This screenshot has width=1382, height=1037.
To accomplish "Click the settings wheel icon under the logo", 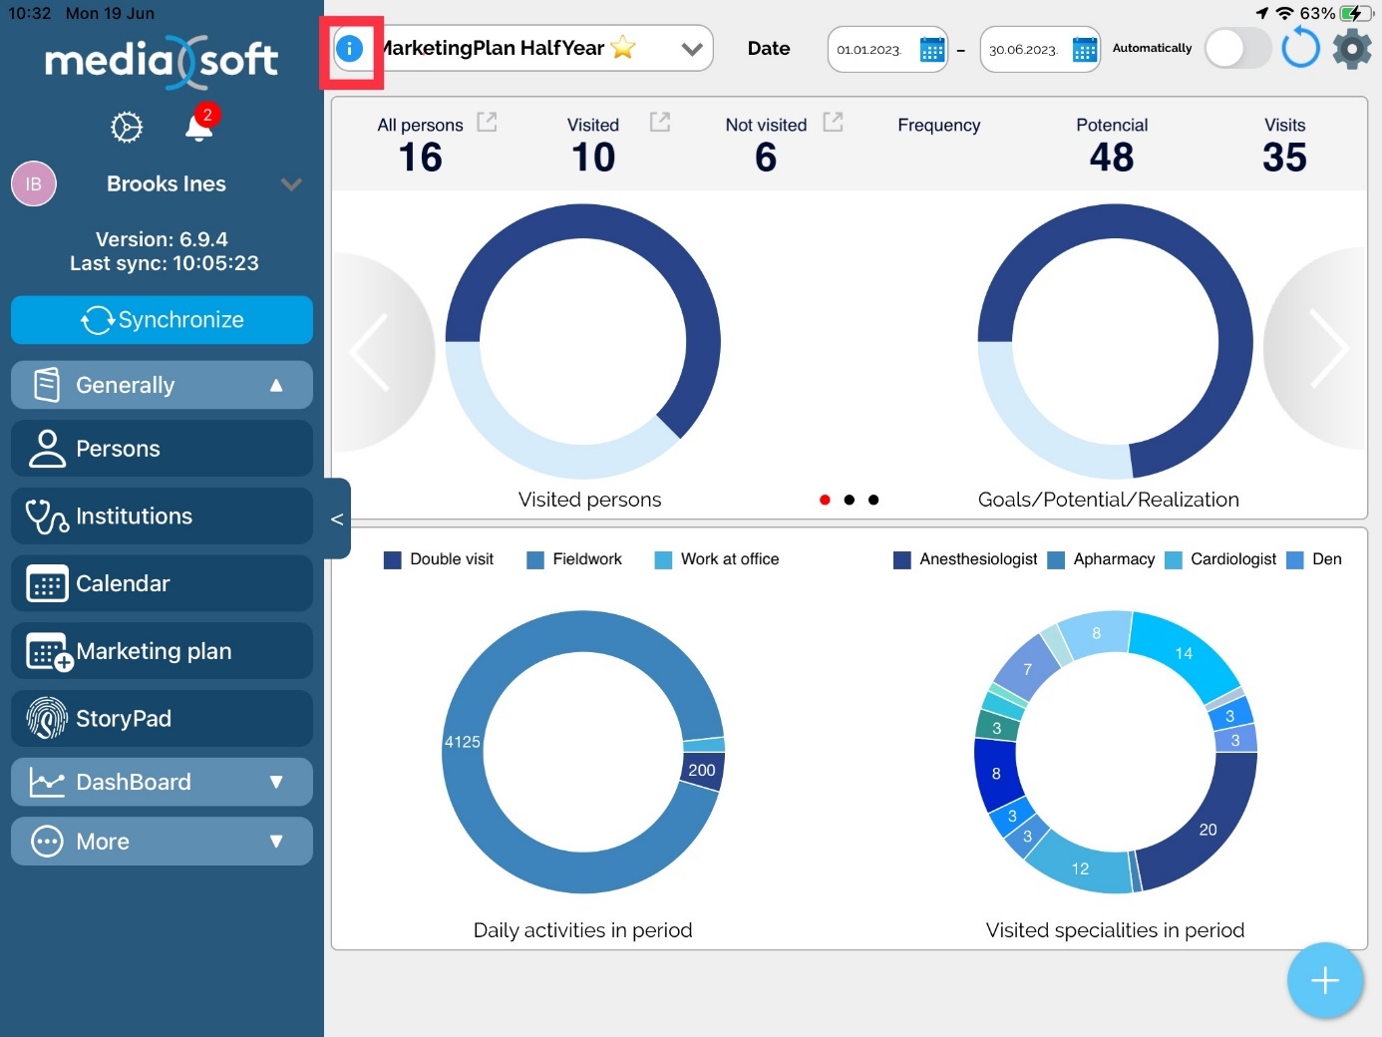I will [x=127, y=128].
